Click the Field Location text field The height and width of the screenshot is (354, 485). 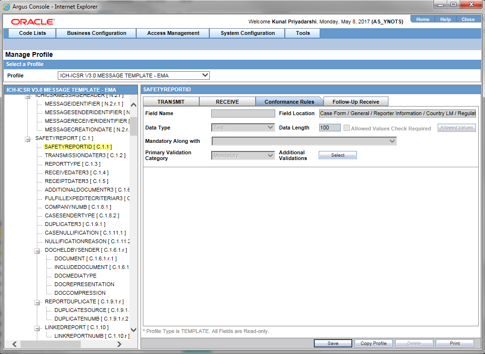[x=398, y=114]
